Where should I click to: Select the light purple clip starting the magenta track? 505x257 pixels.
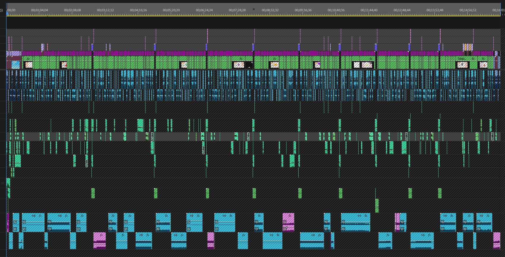(x=13, y=53)
